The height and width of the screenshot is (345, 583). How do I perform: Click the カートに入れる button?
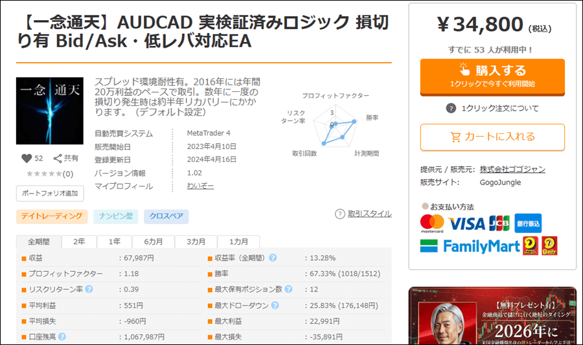pyautogui.click(x=492, y=137)
